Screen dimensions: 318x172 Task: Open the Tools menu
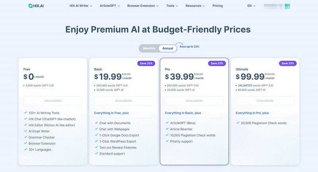172,6
